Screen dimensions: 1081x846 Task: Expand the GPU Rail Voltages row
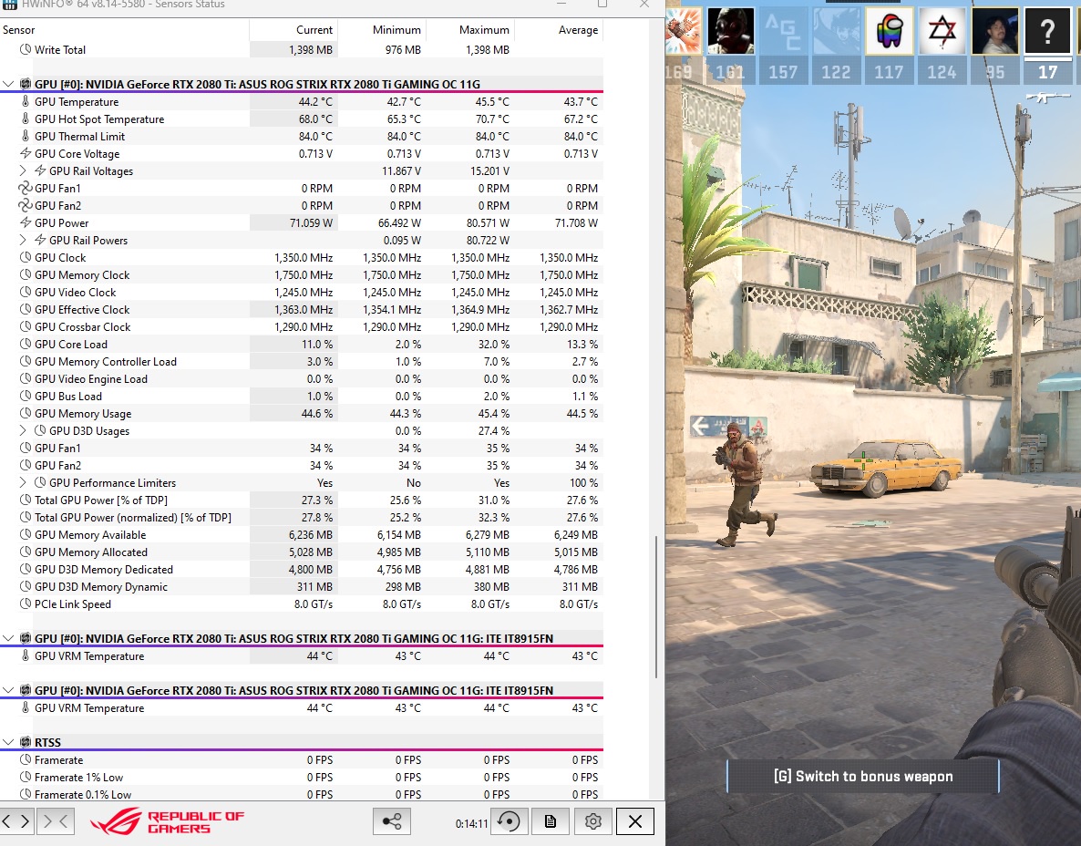(23, 170)
